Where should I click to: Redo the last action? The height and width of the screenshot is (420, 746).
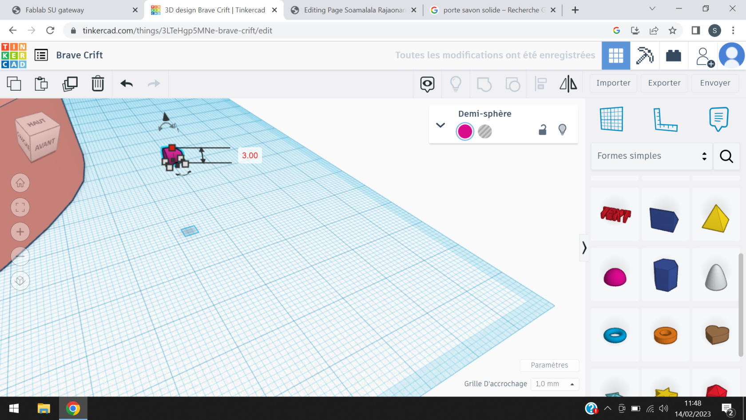[154, 84]
